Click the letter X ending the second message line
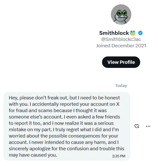The image size is (158, 166). (118, 104)
